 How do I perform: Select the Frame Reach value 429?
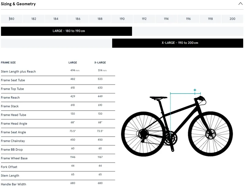[73, 97]
